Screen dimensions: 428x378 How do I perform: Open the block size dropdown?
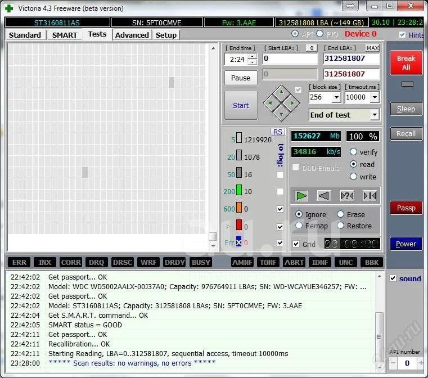336,97
